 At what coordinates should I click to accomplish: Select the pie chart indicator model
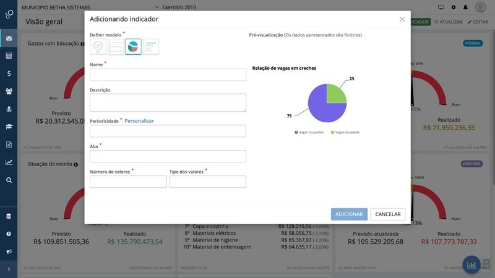click(x=133, y=47)
